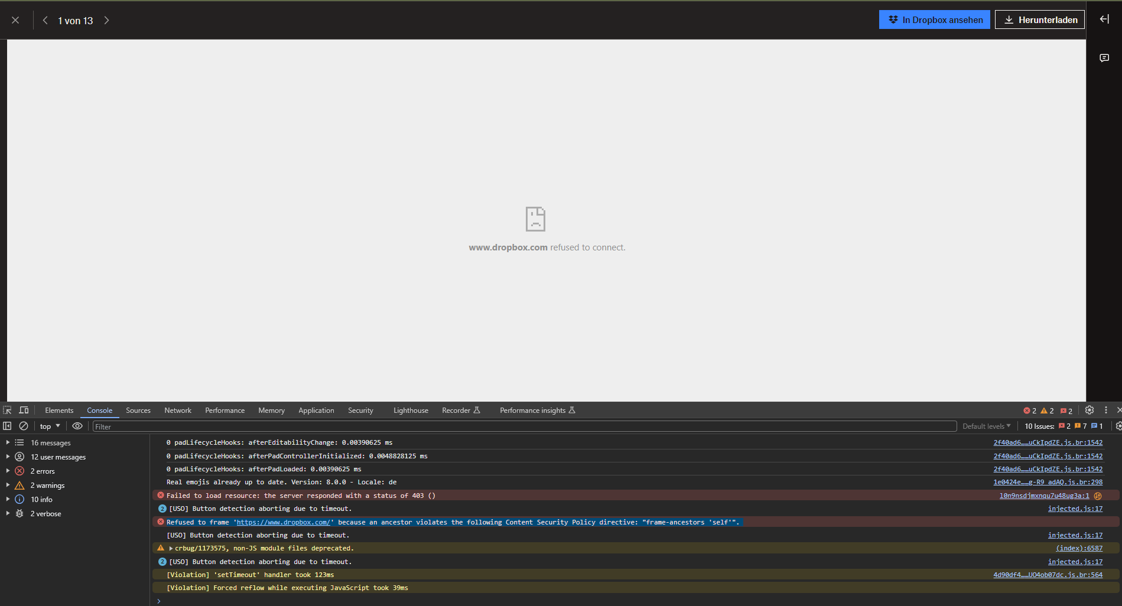
Task: Select the 2 verbose sidebar row
Action: tap(74, 513)
